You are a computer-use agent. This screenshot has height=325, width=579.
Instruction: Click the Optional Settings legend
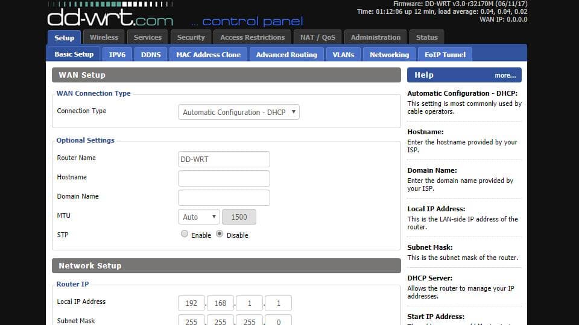tap(85, 140)
